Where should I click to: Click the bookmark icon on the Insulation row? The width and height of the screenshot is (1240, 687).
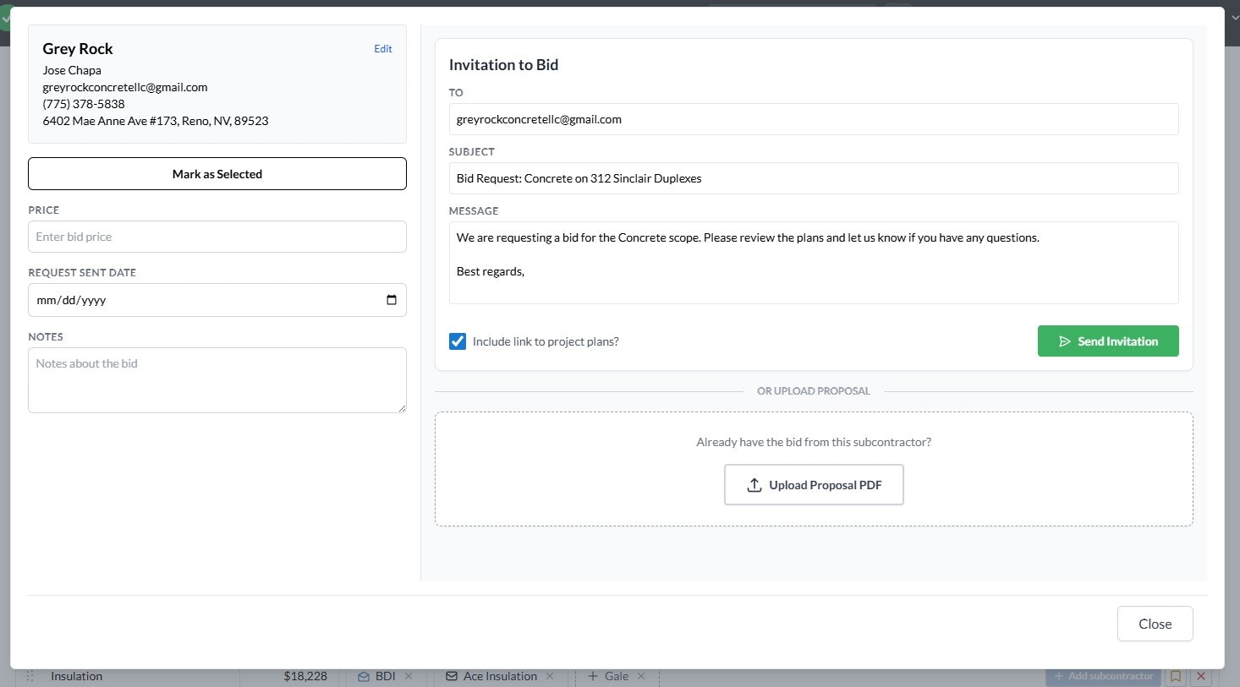(x=1175, y=676)
